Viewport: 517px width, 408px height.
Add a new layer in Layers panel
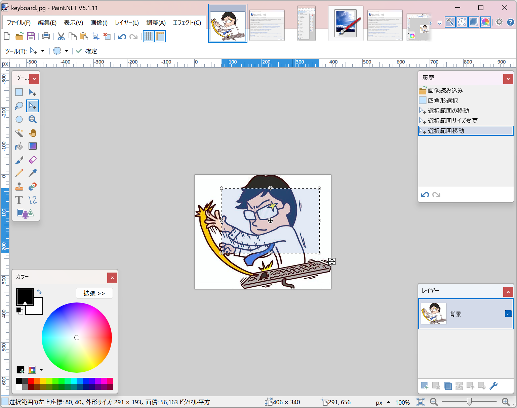[x=425, y=386]
